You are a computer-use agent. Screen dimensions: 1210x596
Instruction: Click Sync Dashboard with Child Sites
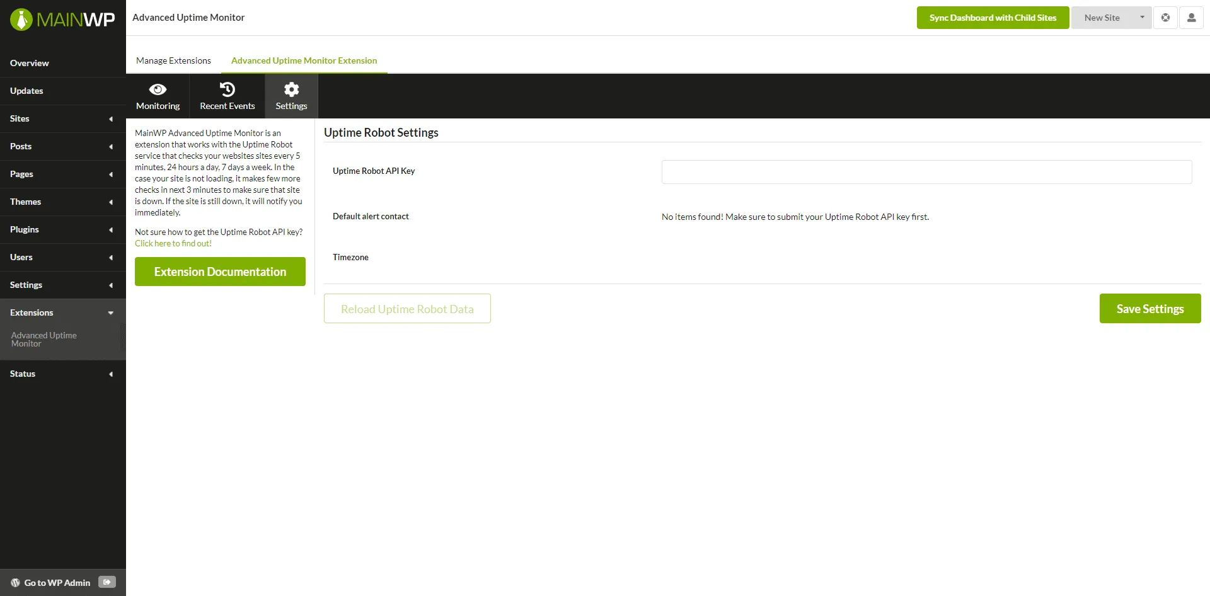pyautogui.click(x=993, y=17)
